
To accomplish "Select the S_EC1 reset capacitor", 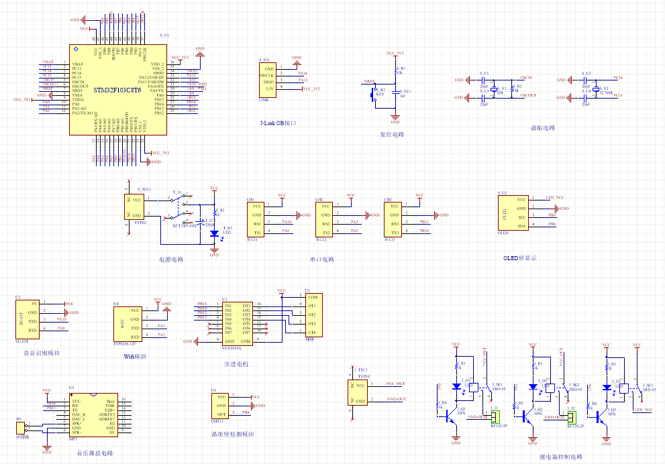I will pyautogui.click(x=395, y=92).
